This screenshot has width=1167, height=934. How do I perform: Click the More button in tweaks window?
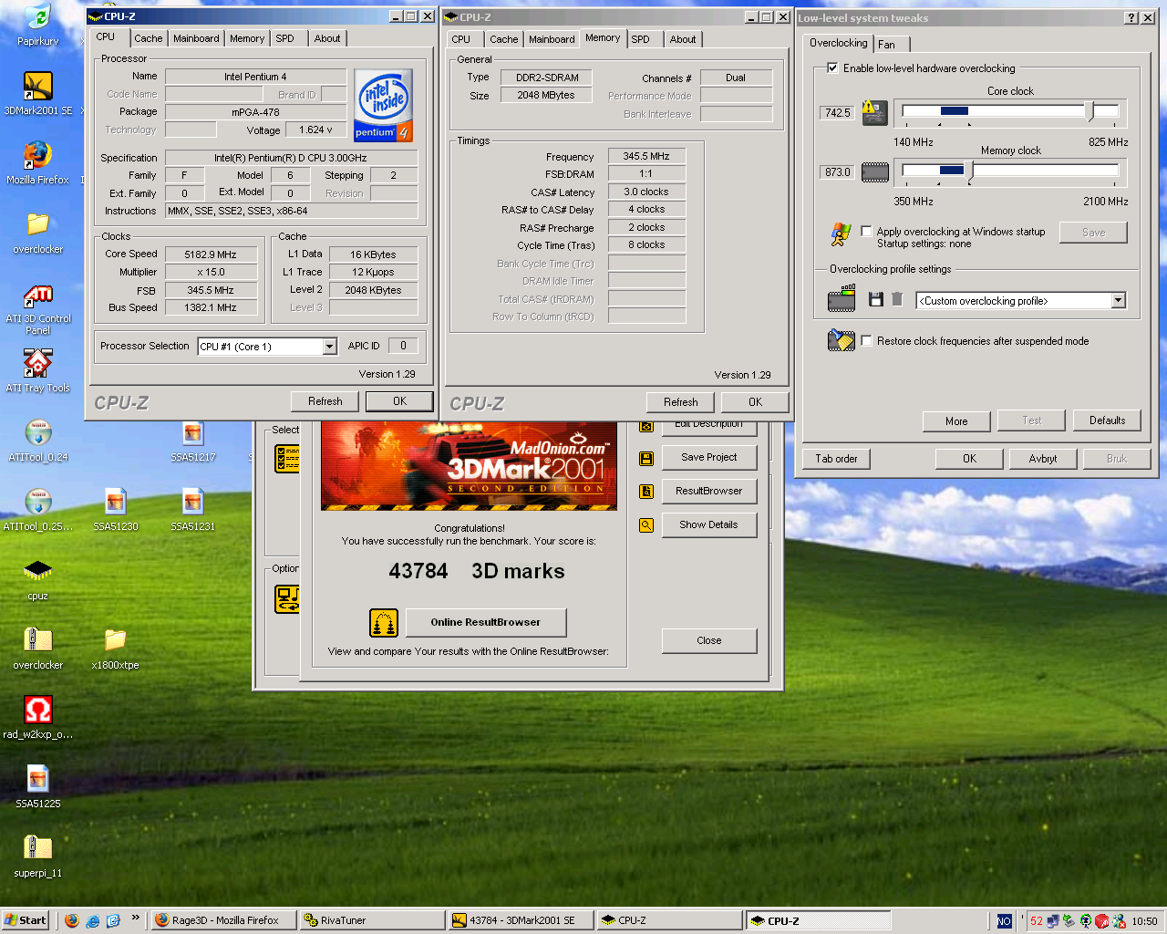coord(956,421)
